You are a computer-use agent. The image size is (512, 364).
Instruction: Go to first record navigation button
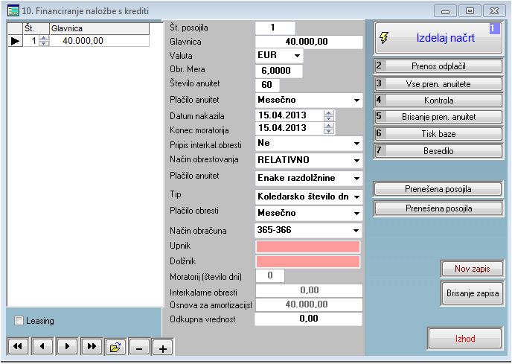click(x=18, y=346)
